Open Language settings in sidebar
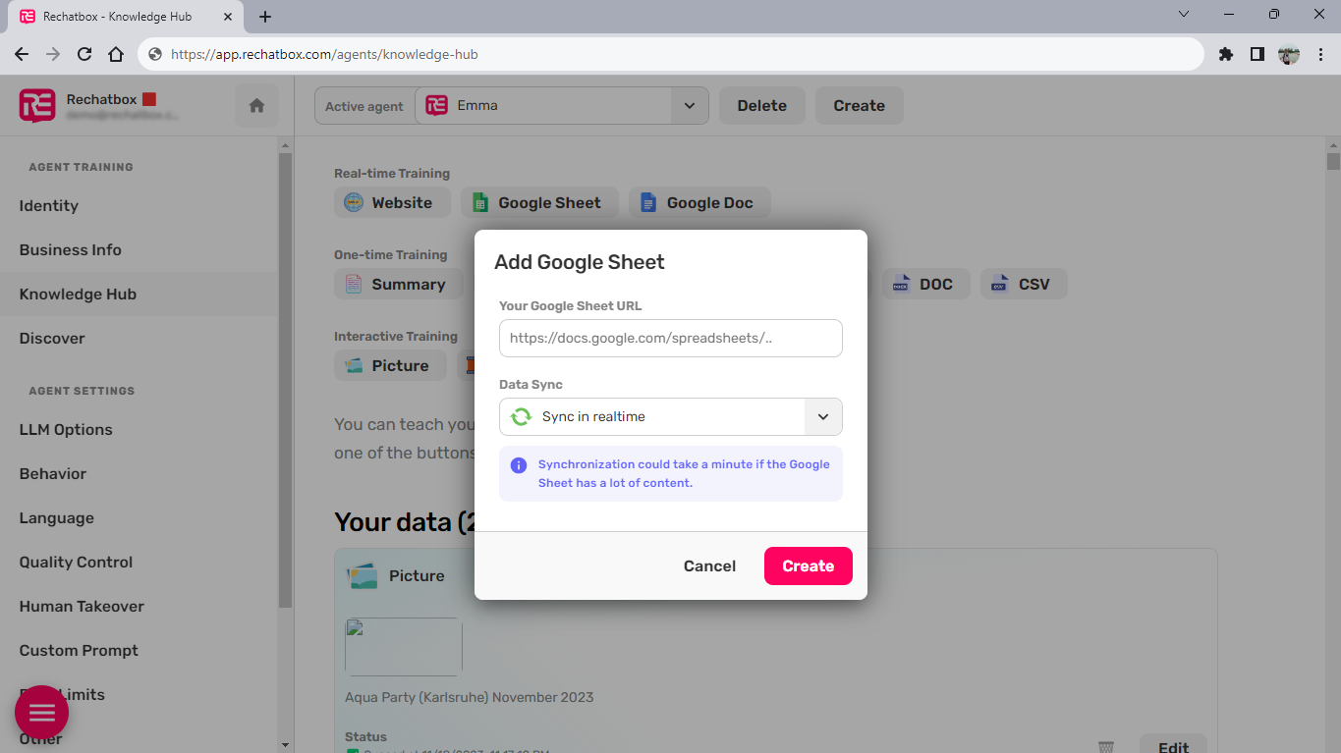 coord(57,518)
